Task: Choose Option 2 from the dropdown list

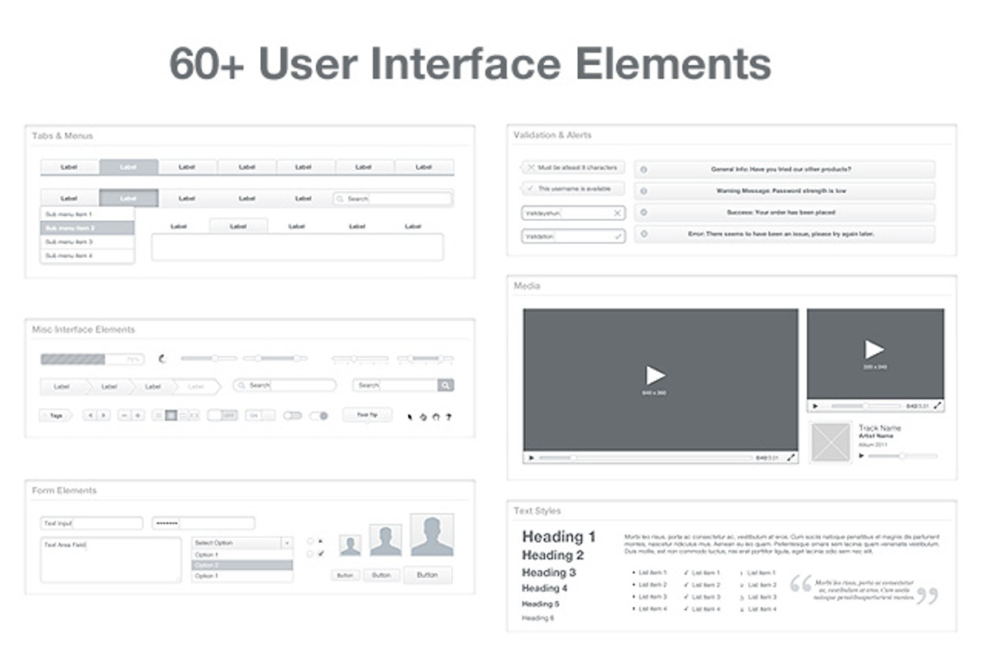Action: pyautogui.click(x=241, y=563)
